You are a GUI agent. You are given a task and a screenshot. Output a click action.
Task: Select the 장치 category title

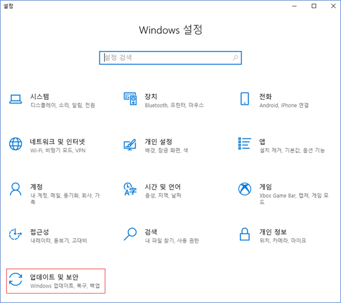coord(151,96)
